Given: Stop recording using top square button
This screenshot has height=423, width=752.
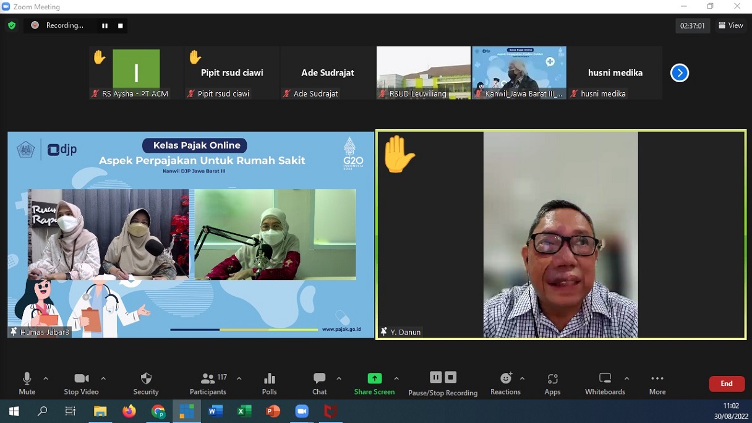Looking at the screenshot, I should point(121,25).
